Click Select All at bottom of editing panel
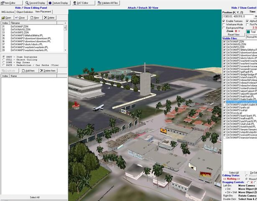This screenshot has width=257, height=201. pyautogui.click(x=35, y=197)
